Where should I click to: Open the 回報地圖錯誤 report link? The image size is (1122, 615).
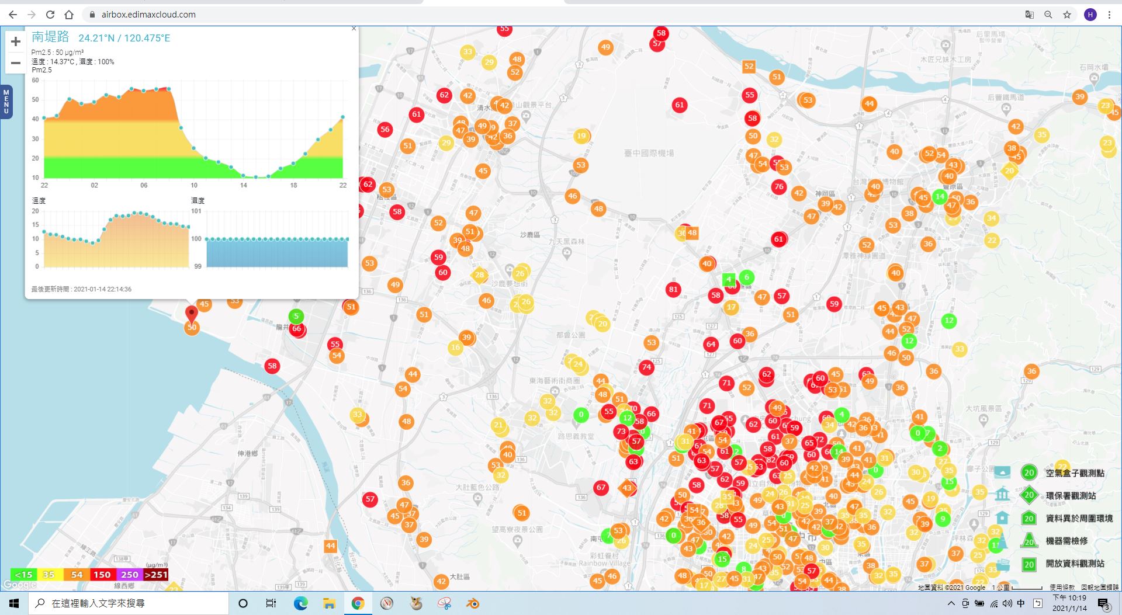1100,588
